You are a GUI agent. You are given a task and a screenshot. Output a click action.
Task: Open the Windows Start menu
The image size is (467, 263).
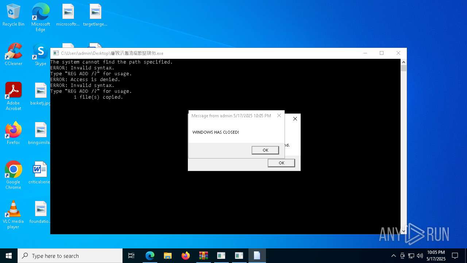(x=9, y=256)
